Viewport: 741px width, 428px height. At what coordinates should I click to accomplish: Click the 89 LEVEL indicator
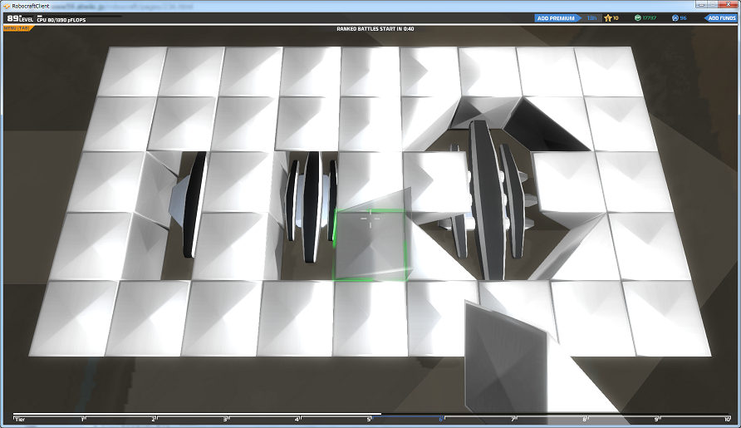click(x=20, y=18)
